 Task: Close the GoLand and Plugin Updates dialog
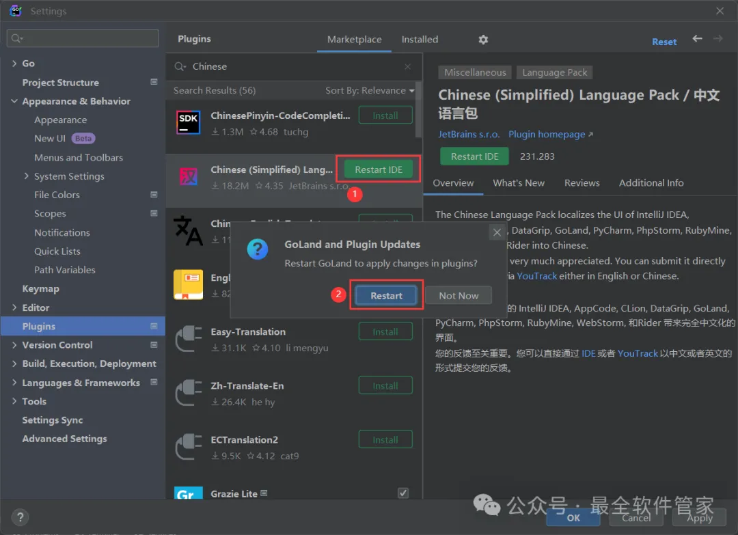click(497, 232)
